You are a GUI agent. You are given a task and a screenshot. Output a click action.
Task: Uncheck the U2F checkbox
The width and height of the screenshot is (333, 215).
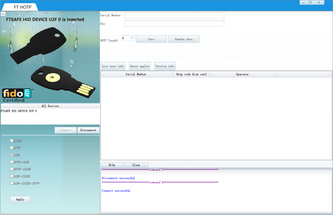[11, 155]
